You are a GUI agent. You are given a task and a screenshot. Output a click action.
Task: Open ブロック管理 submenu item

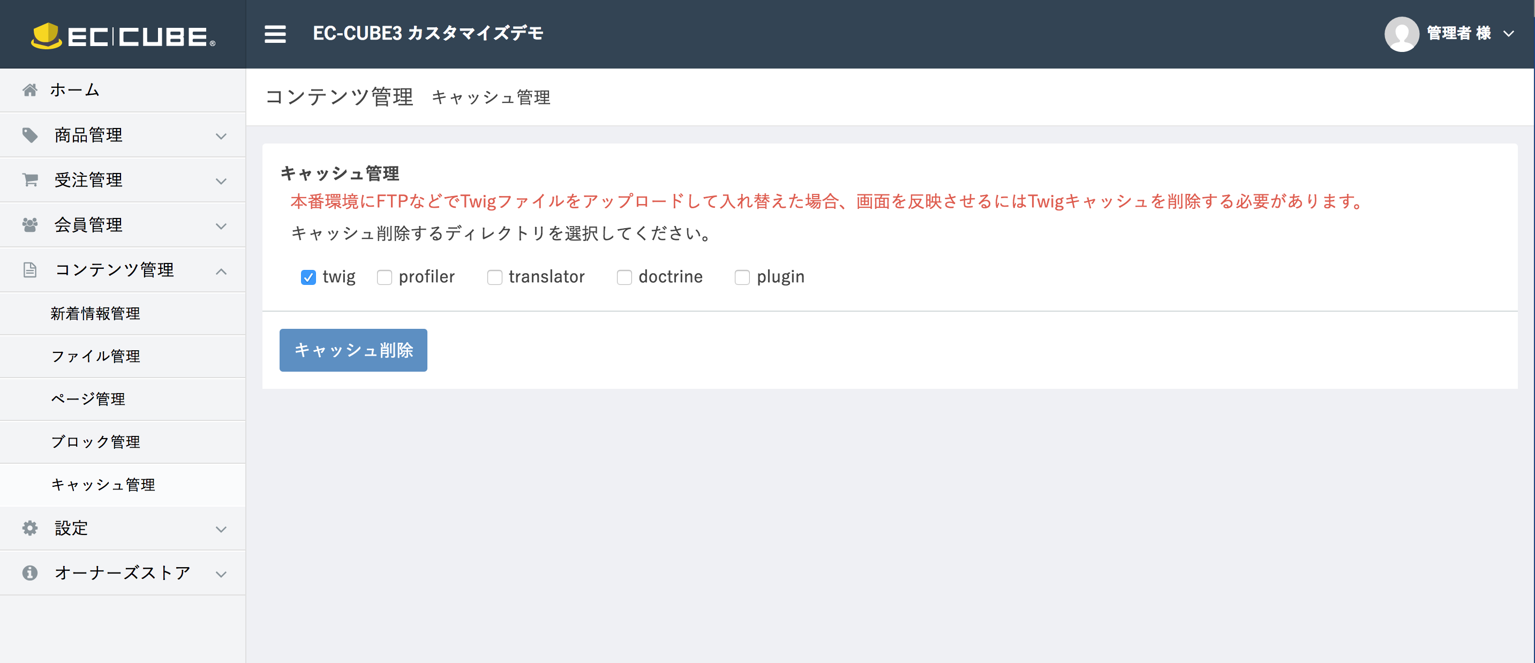123,442
